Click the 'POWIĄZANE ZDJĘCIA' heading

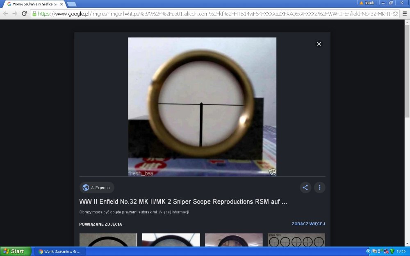(x=100, y=224)
